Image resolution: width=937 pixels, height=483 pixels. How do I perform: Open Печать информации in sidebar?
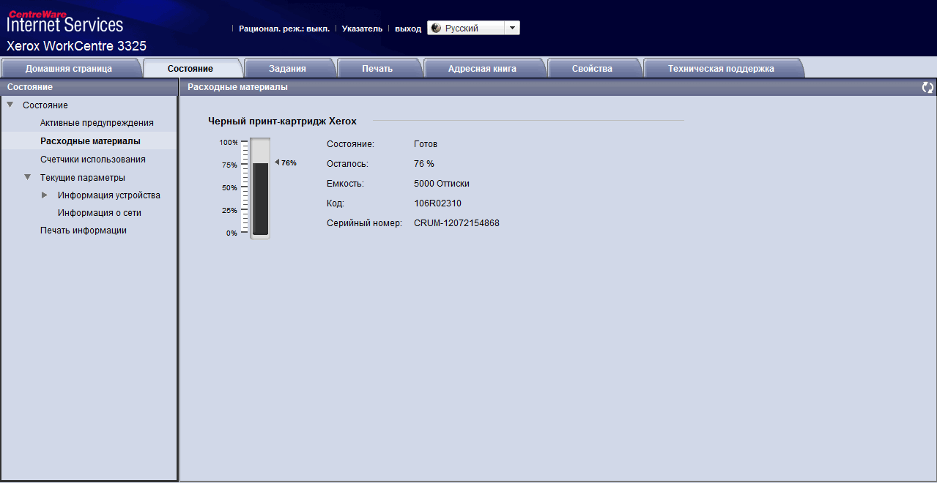84,230
